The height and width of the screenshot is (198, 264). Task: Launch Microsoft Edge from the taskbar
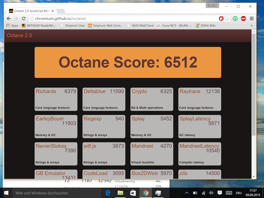tap(108, 193)
